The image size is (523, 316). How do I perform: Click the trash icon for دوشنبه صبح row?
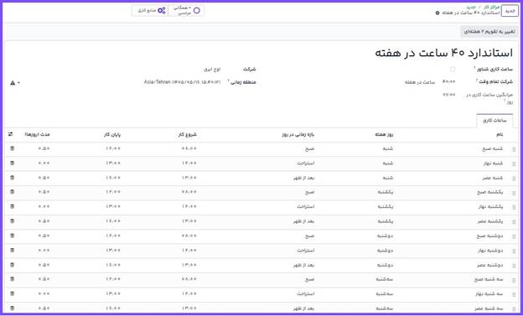point(13,236)
